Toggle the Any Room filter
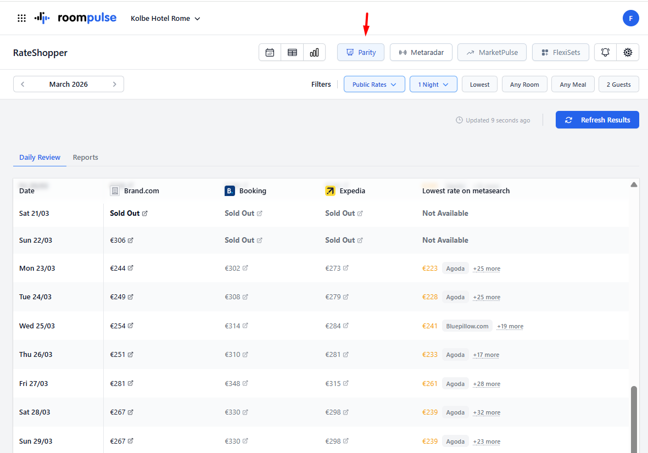 pyautogui.click(x=524, y=85)
